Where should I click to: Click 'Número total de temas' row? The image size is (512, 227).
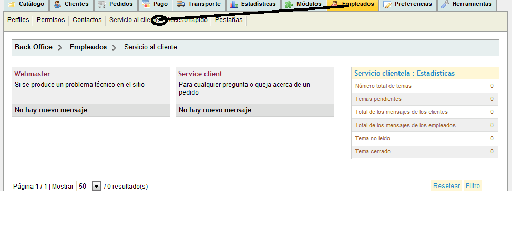click(425, 86)
